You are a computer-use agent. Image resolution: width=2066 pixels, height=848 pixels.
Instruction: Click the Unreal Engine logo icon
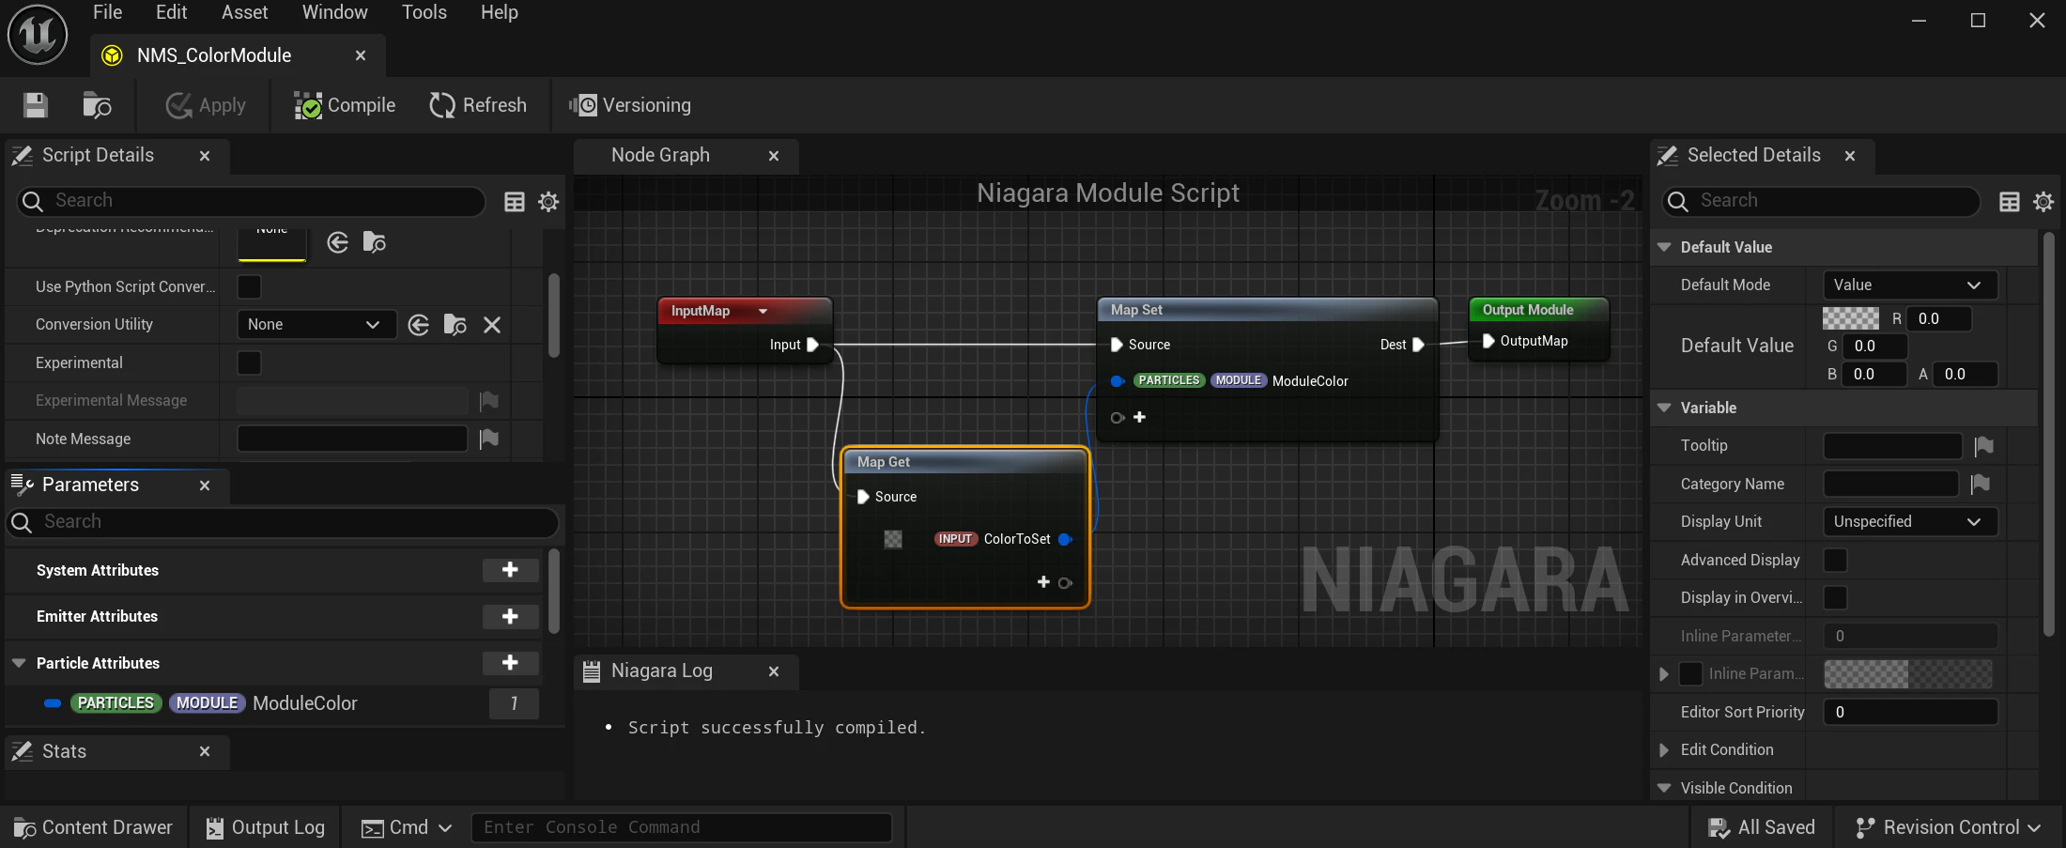38,35
